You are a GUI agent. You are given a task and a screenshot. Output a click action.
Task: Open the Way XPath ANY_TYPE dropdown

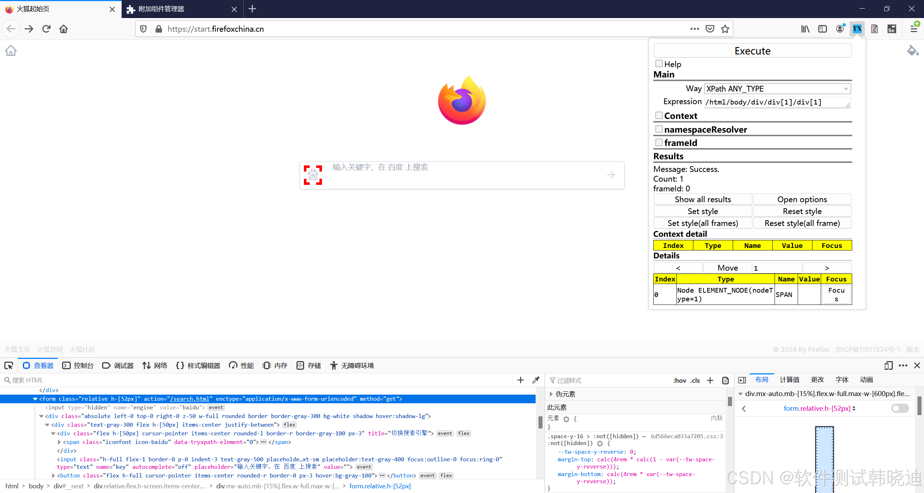point(777,89)
